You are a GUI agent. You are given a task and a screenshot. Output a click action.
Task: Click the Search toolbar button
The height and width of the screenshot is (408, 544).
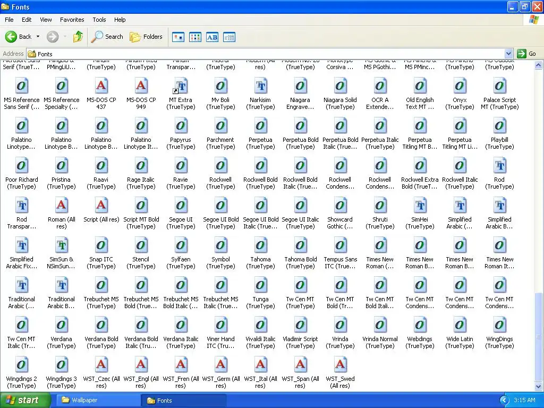(107, 37)
